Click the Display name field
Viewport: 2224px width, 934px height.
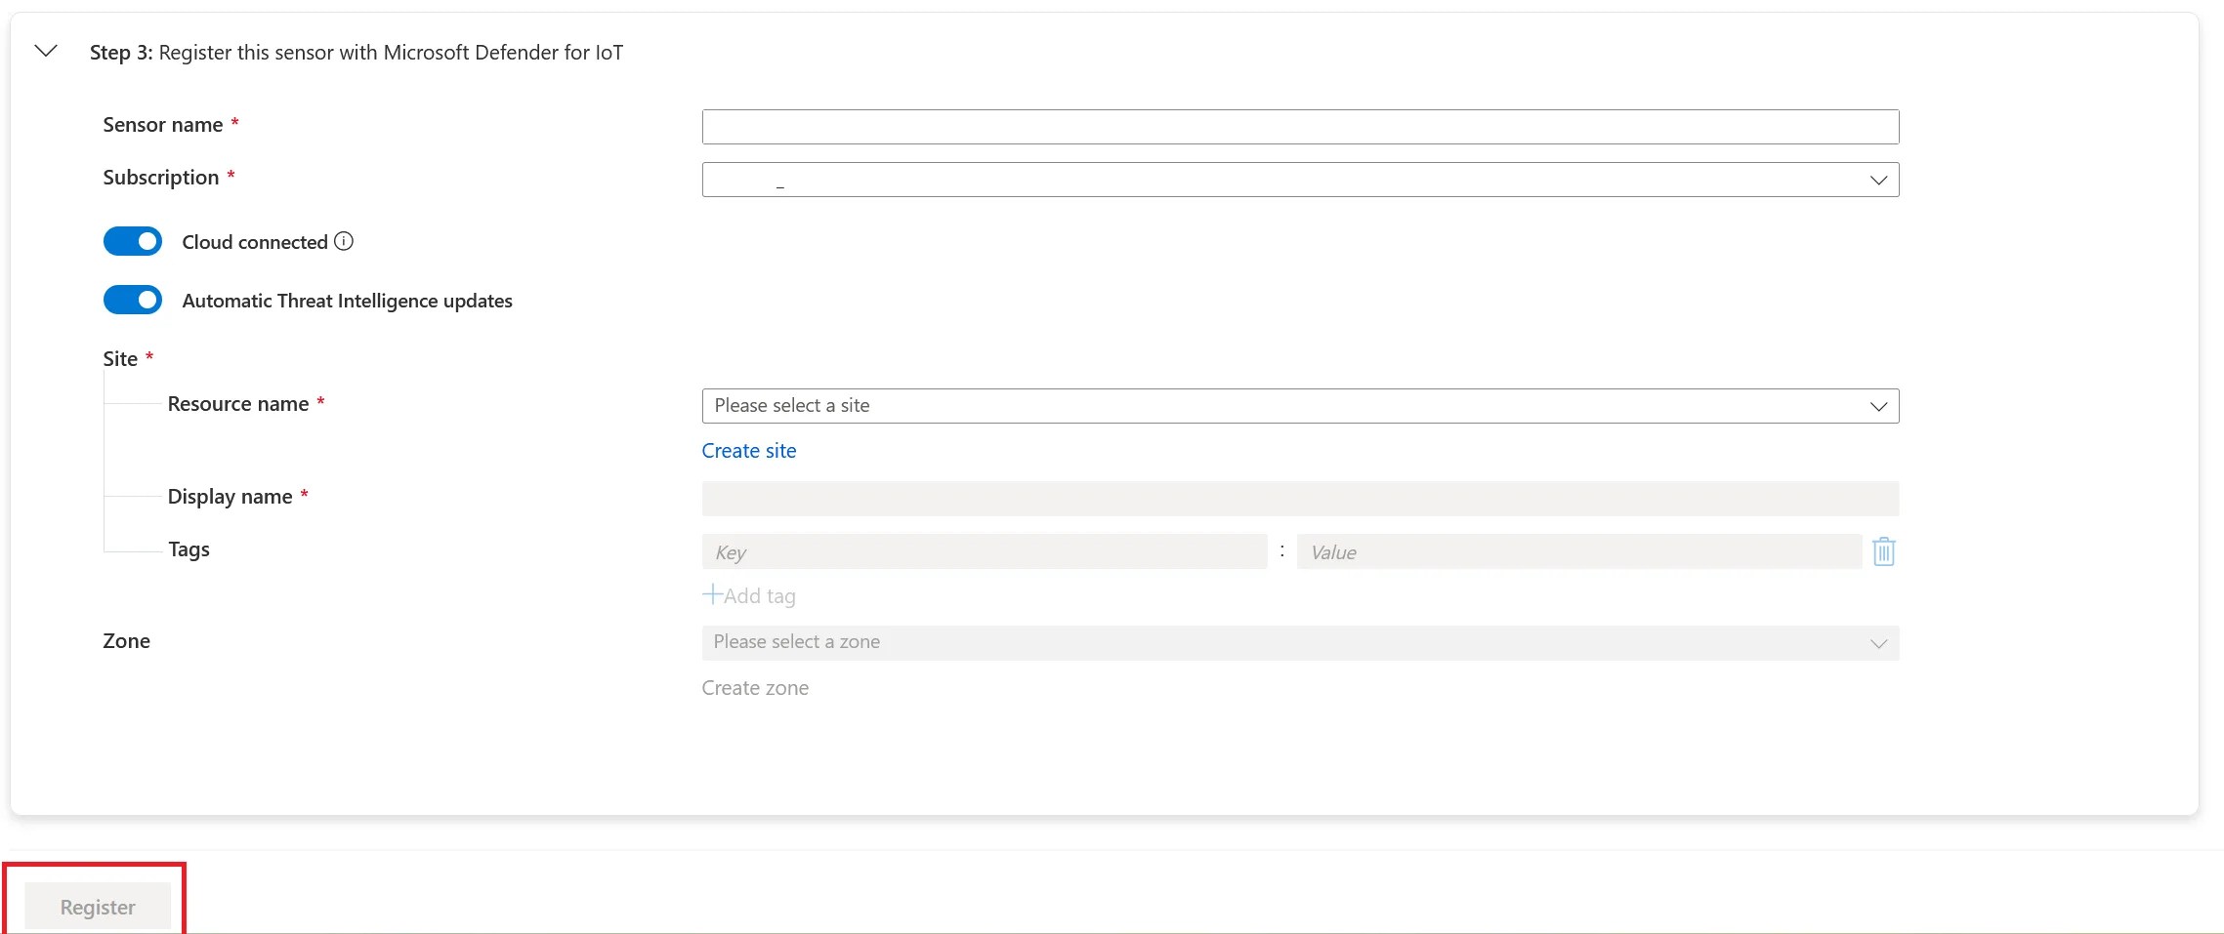tap(1300, 499)
